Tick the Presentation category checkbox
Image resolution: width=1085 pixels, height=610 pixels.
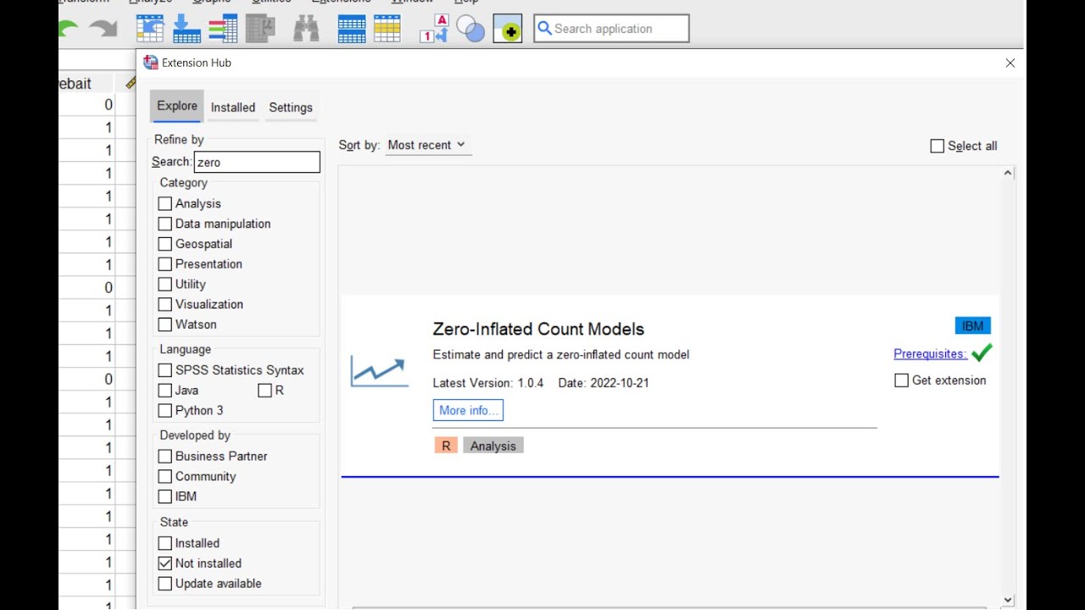(x=165, y=264)
